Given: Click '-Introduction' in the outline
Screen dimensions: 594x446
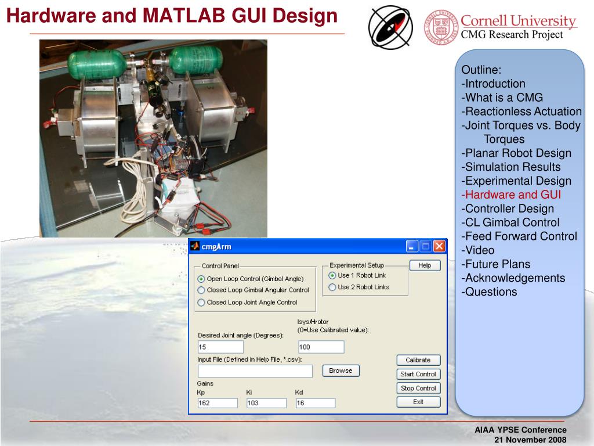Looking at the screenshot, I should point(493,84).
